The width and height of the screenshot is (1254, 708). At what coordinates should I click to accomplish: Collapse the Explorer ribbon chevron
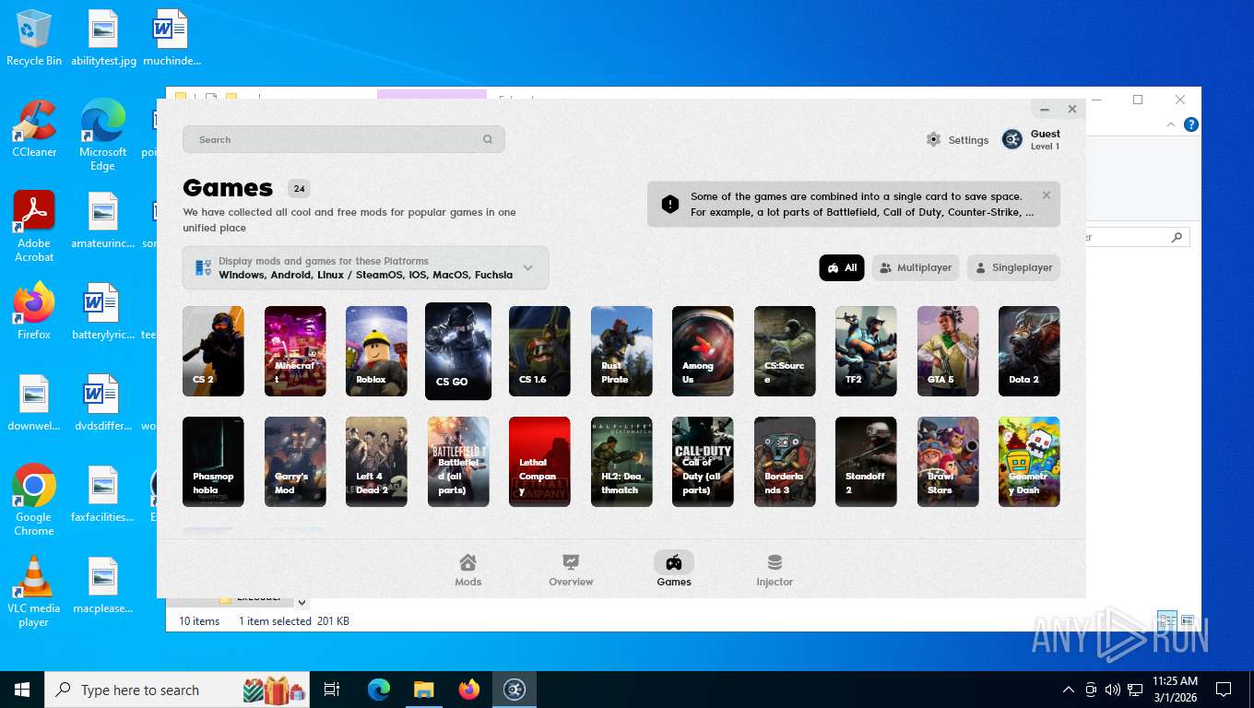[x=1172, y=124]
